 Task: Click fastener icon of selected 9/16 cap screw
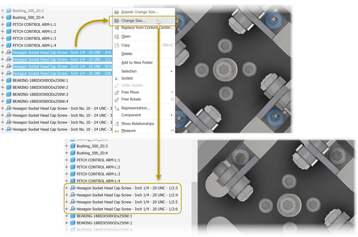coord(9,66)
